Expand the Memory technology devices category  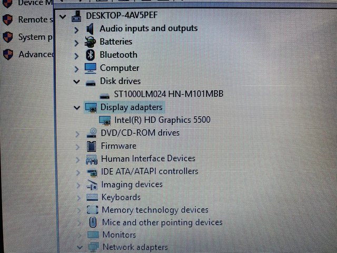(x=79, y=210)
